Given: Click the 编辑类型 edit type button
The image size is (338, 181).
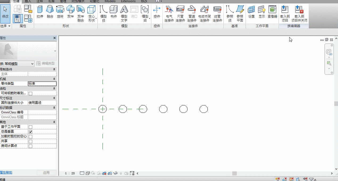Looking at the screenshot, I should pyautogui.click(x=46, y=63).
